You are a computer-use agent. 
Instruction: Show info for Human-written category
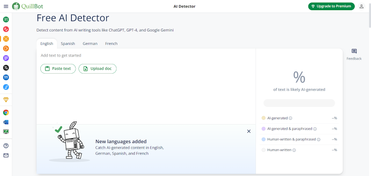coord(294,150)
